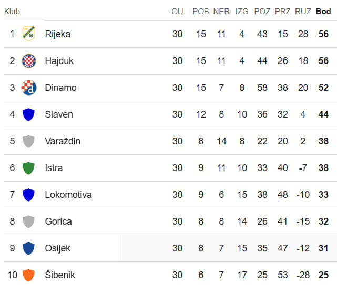Click the Rijeka club crest
This screenshot has width=337, height=285.
29,34
